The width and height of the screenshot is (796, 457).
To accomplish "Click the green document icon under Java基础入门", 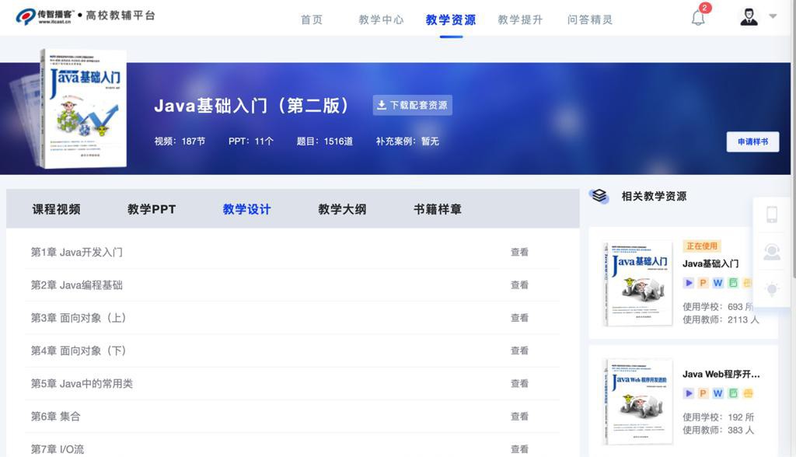I will coord(733,283).
